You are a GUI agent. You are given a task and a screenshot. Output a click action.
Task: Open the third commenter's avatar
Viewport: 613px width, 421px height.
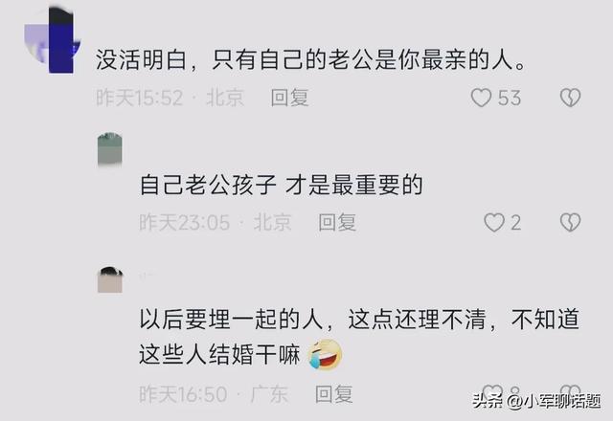pyautogui.click(x=110, y=280)
